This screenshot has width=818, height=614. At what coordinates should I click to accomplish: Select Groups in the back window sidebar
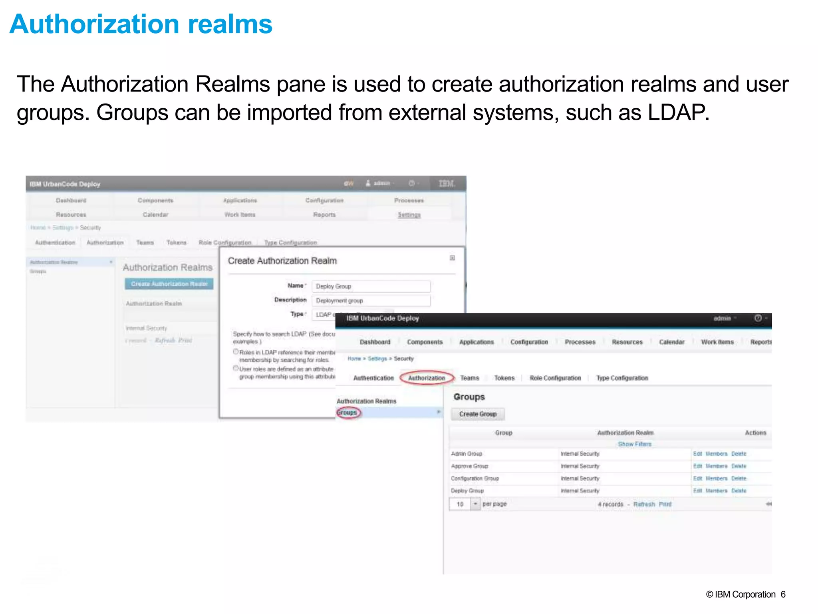coord(38,271)
